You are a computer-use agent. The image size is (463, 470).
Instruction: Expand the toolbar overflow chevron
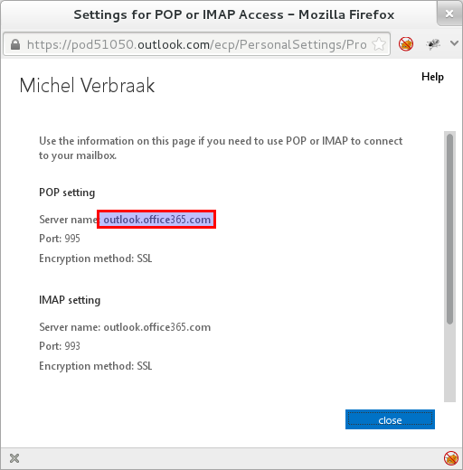click(455, 43)
